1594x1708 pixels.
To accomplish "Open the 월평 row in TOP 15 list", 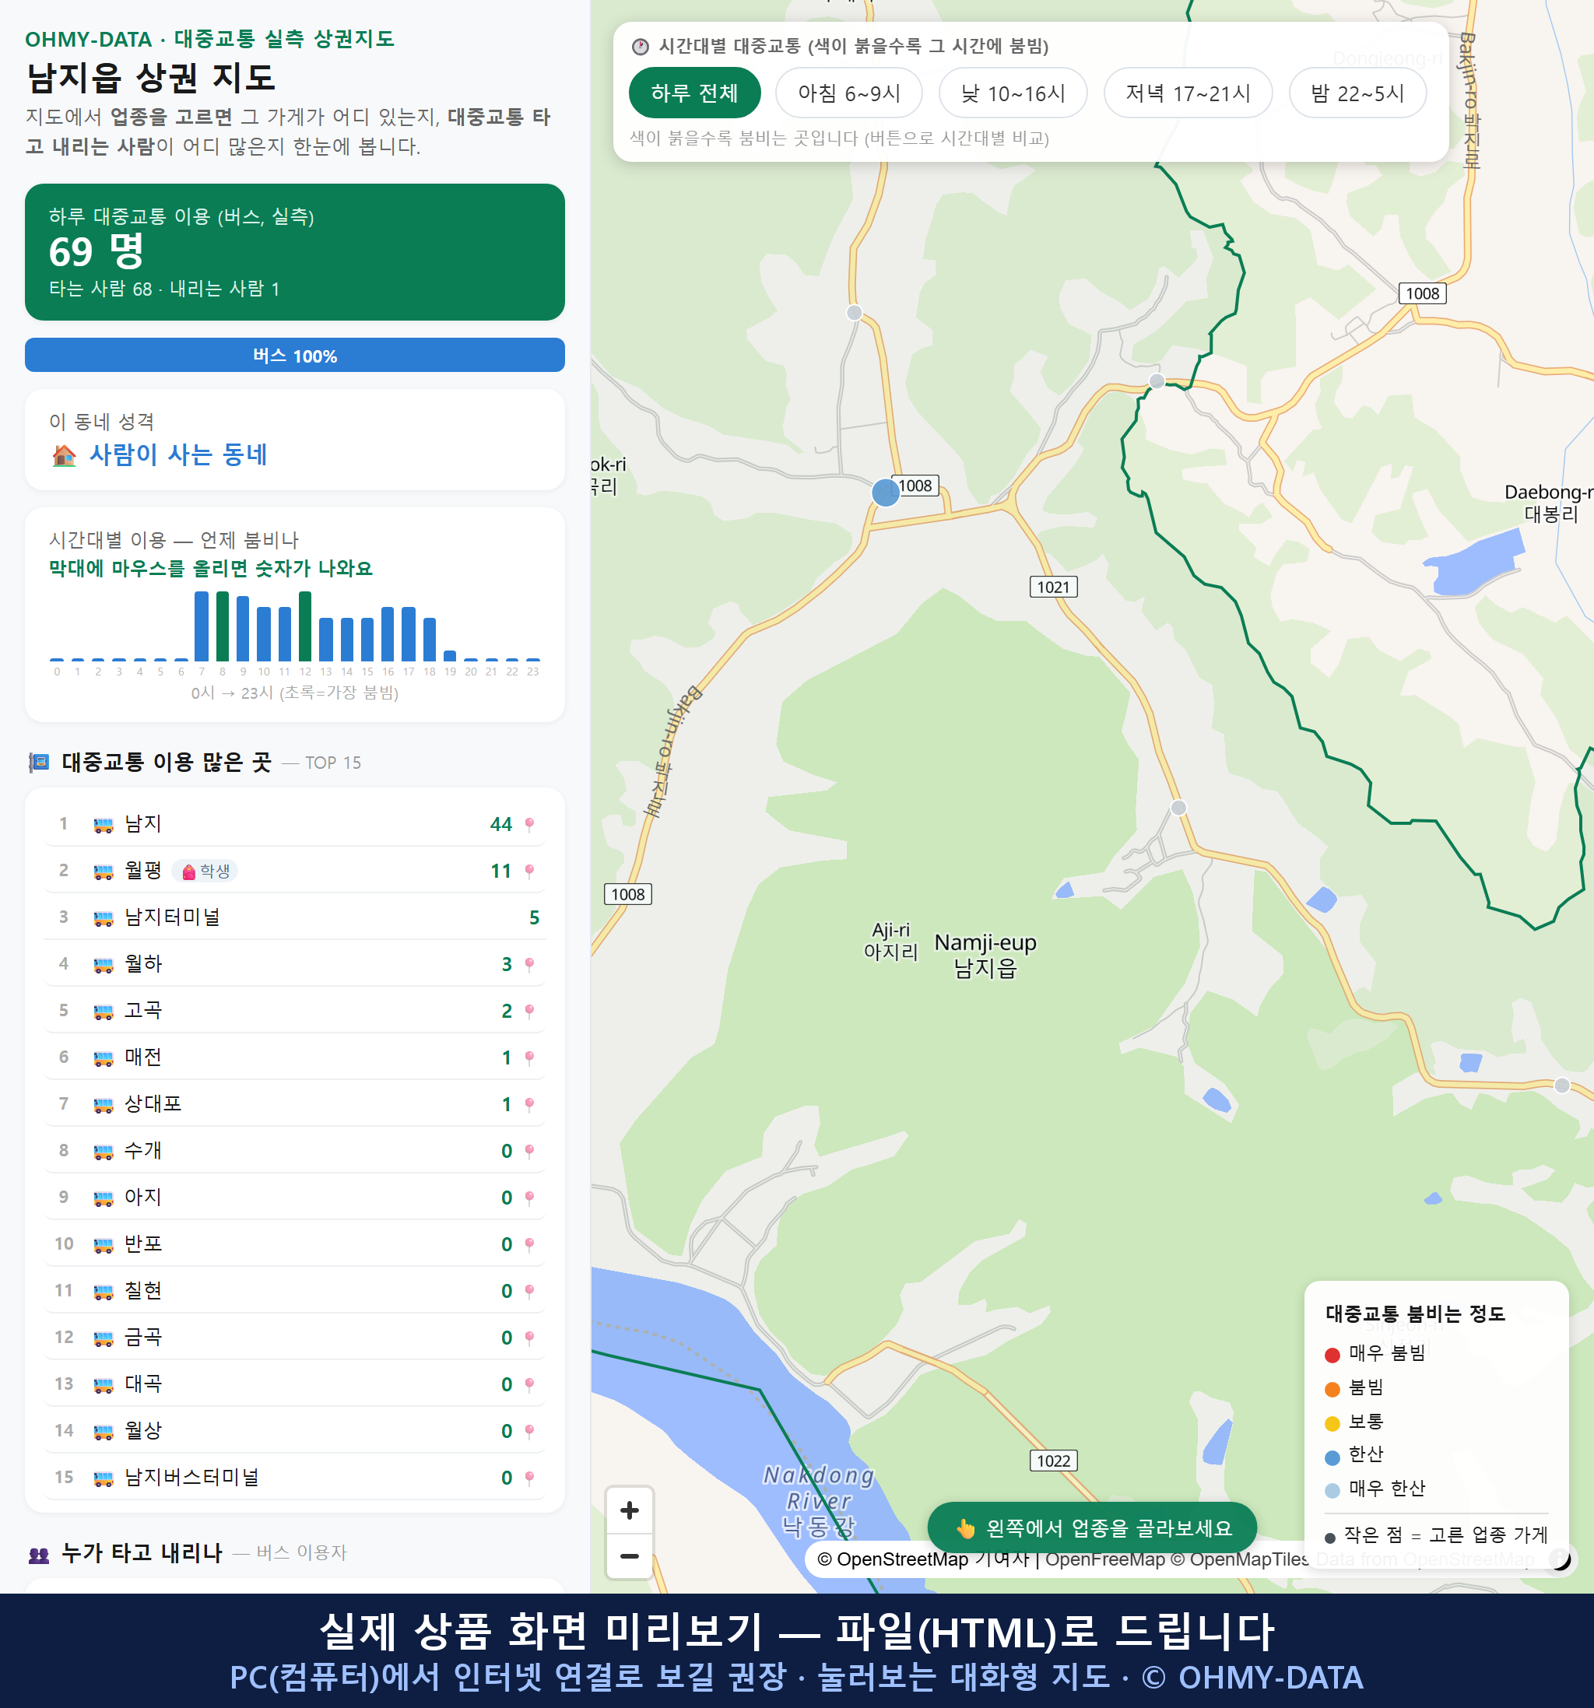I will coord(295,870).
